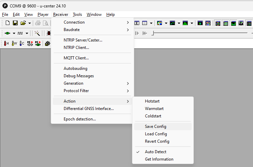The height and width of the screenshot is (167, 253).
Task: Open the Window menu
Action: 94,15
